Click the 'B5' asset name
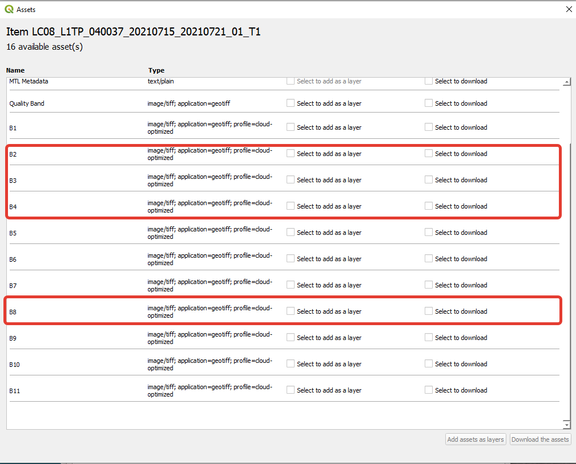The height and width of the screenshot is (464, 576). 13,233
